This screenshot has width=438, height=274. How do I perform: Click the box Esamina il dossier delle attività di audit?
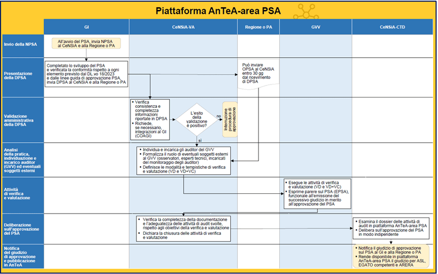(391, 228)
